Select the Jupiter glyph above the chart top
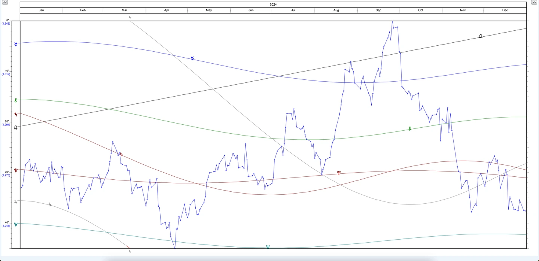 point(130,17)
